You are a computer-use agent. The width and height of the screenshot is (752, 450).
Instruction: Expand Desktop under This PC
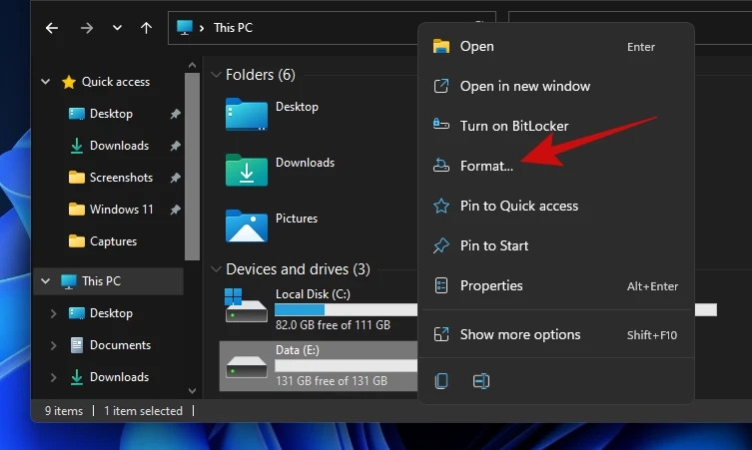tap(53, 313)
